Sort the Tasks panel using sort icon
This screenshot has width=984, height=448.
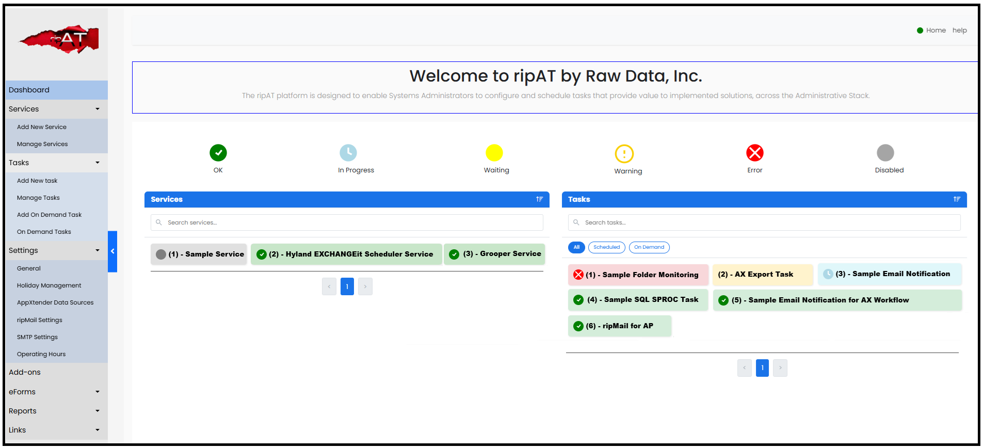pyautogui.click(x=957, y=199)
